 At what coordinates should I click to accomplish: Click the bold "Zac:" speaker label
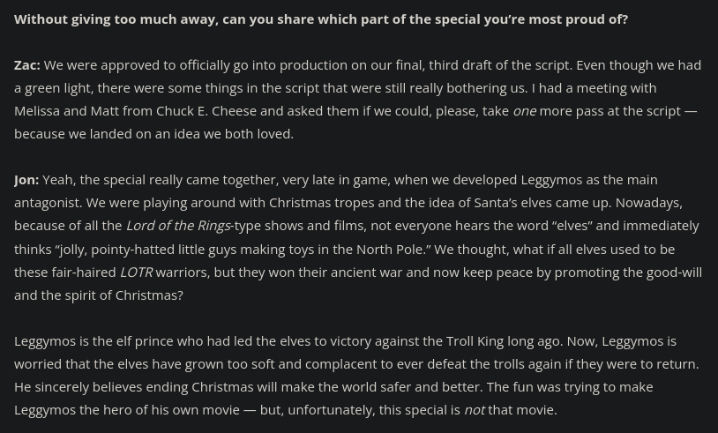[x=26, y=64]
